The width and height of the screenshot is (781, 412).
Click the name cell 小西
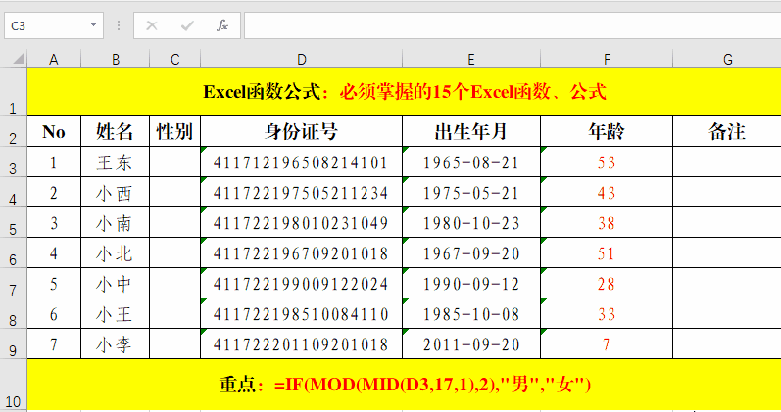pos(115,192)
